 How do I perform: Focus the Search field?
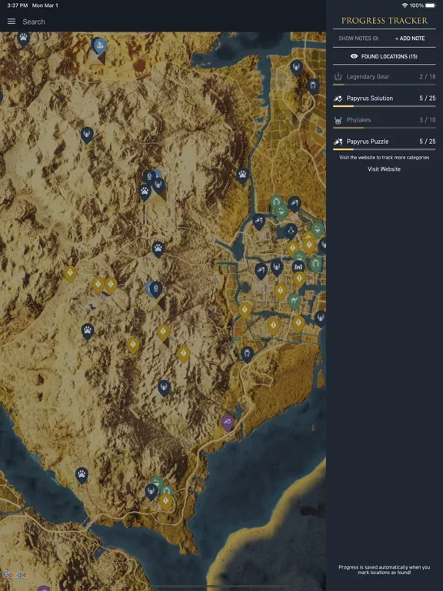point(34,22)
